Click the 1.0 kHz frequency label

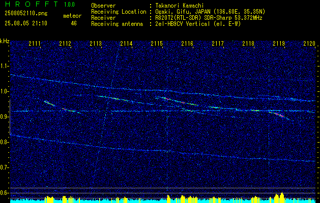(4, 91)
